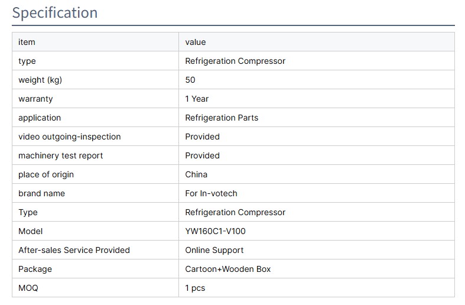This screenshot has height=305, width=465.
Task: Select the 'place of origin' label
Action: tap(46, 174)
